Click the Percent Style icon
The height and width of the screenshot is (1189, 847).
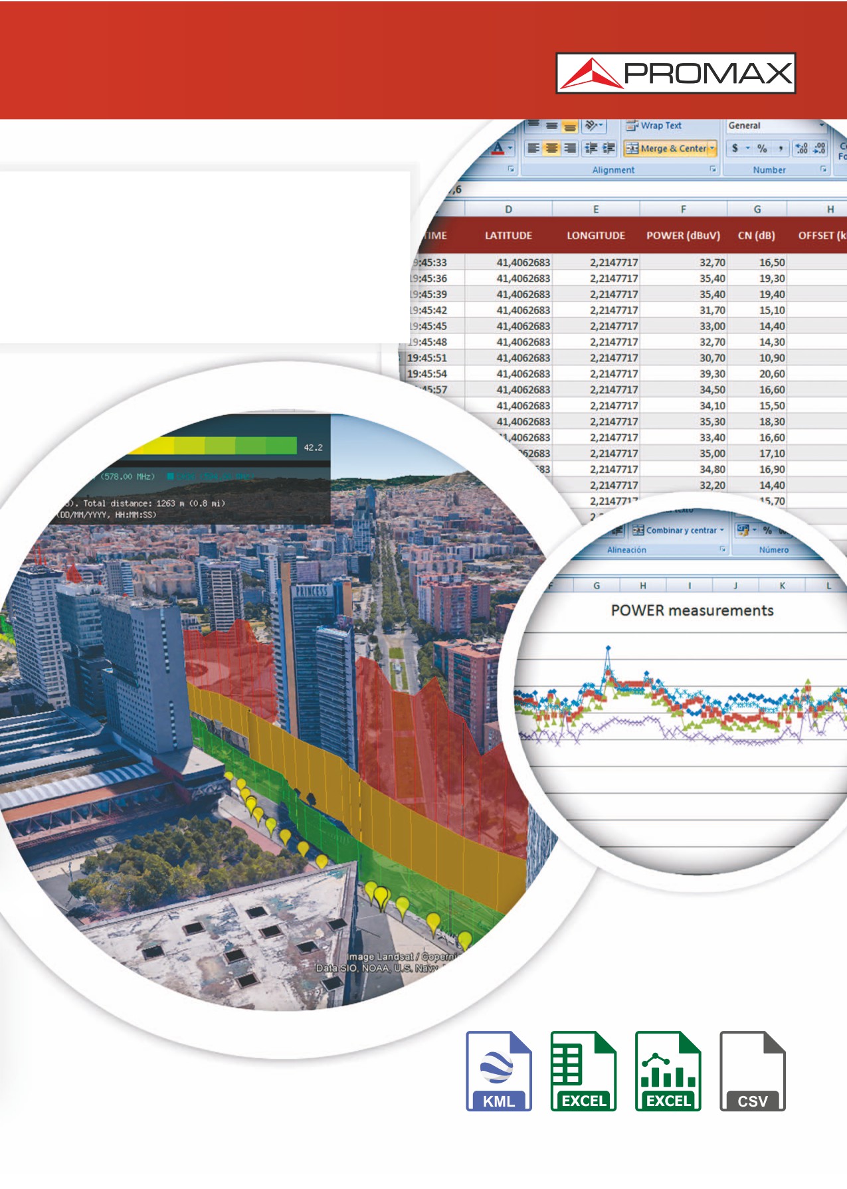[x=762, y=148]
